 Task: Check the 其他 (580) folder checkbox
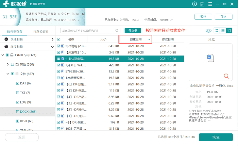(x=13, y=64)
